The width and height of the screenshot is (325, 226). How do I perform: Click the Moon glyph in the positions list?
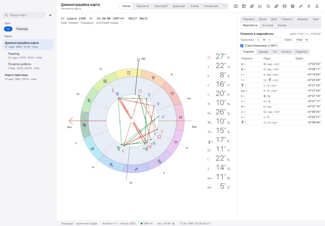click(x=208, y=67)
